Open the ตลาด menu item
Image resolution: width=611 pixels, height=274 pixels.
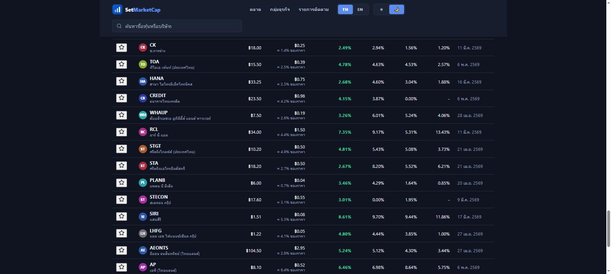(255, 9)
